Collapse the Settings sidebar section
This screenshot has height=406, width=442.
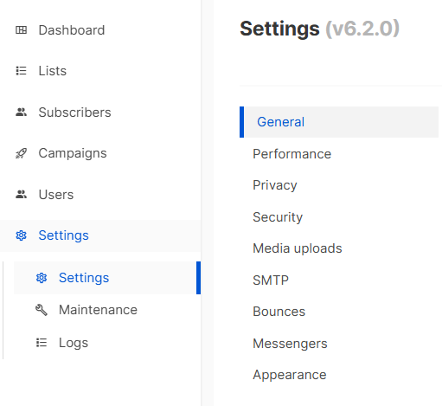point(100,235)
